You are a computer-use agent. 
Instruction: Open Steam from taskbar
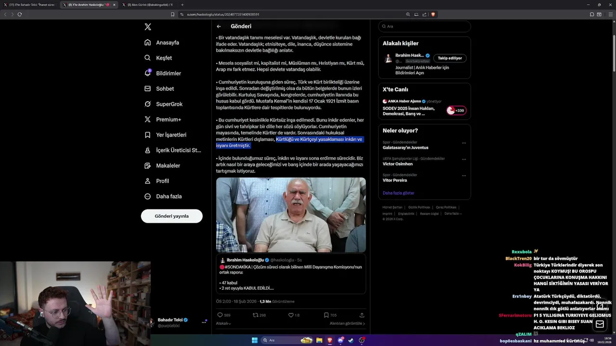pyautogui.click(x=351, y=340)
